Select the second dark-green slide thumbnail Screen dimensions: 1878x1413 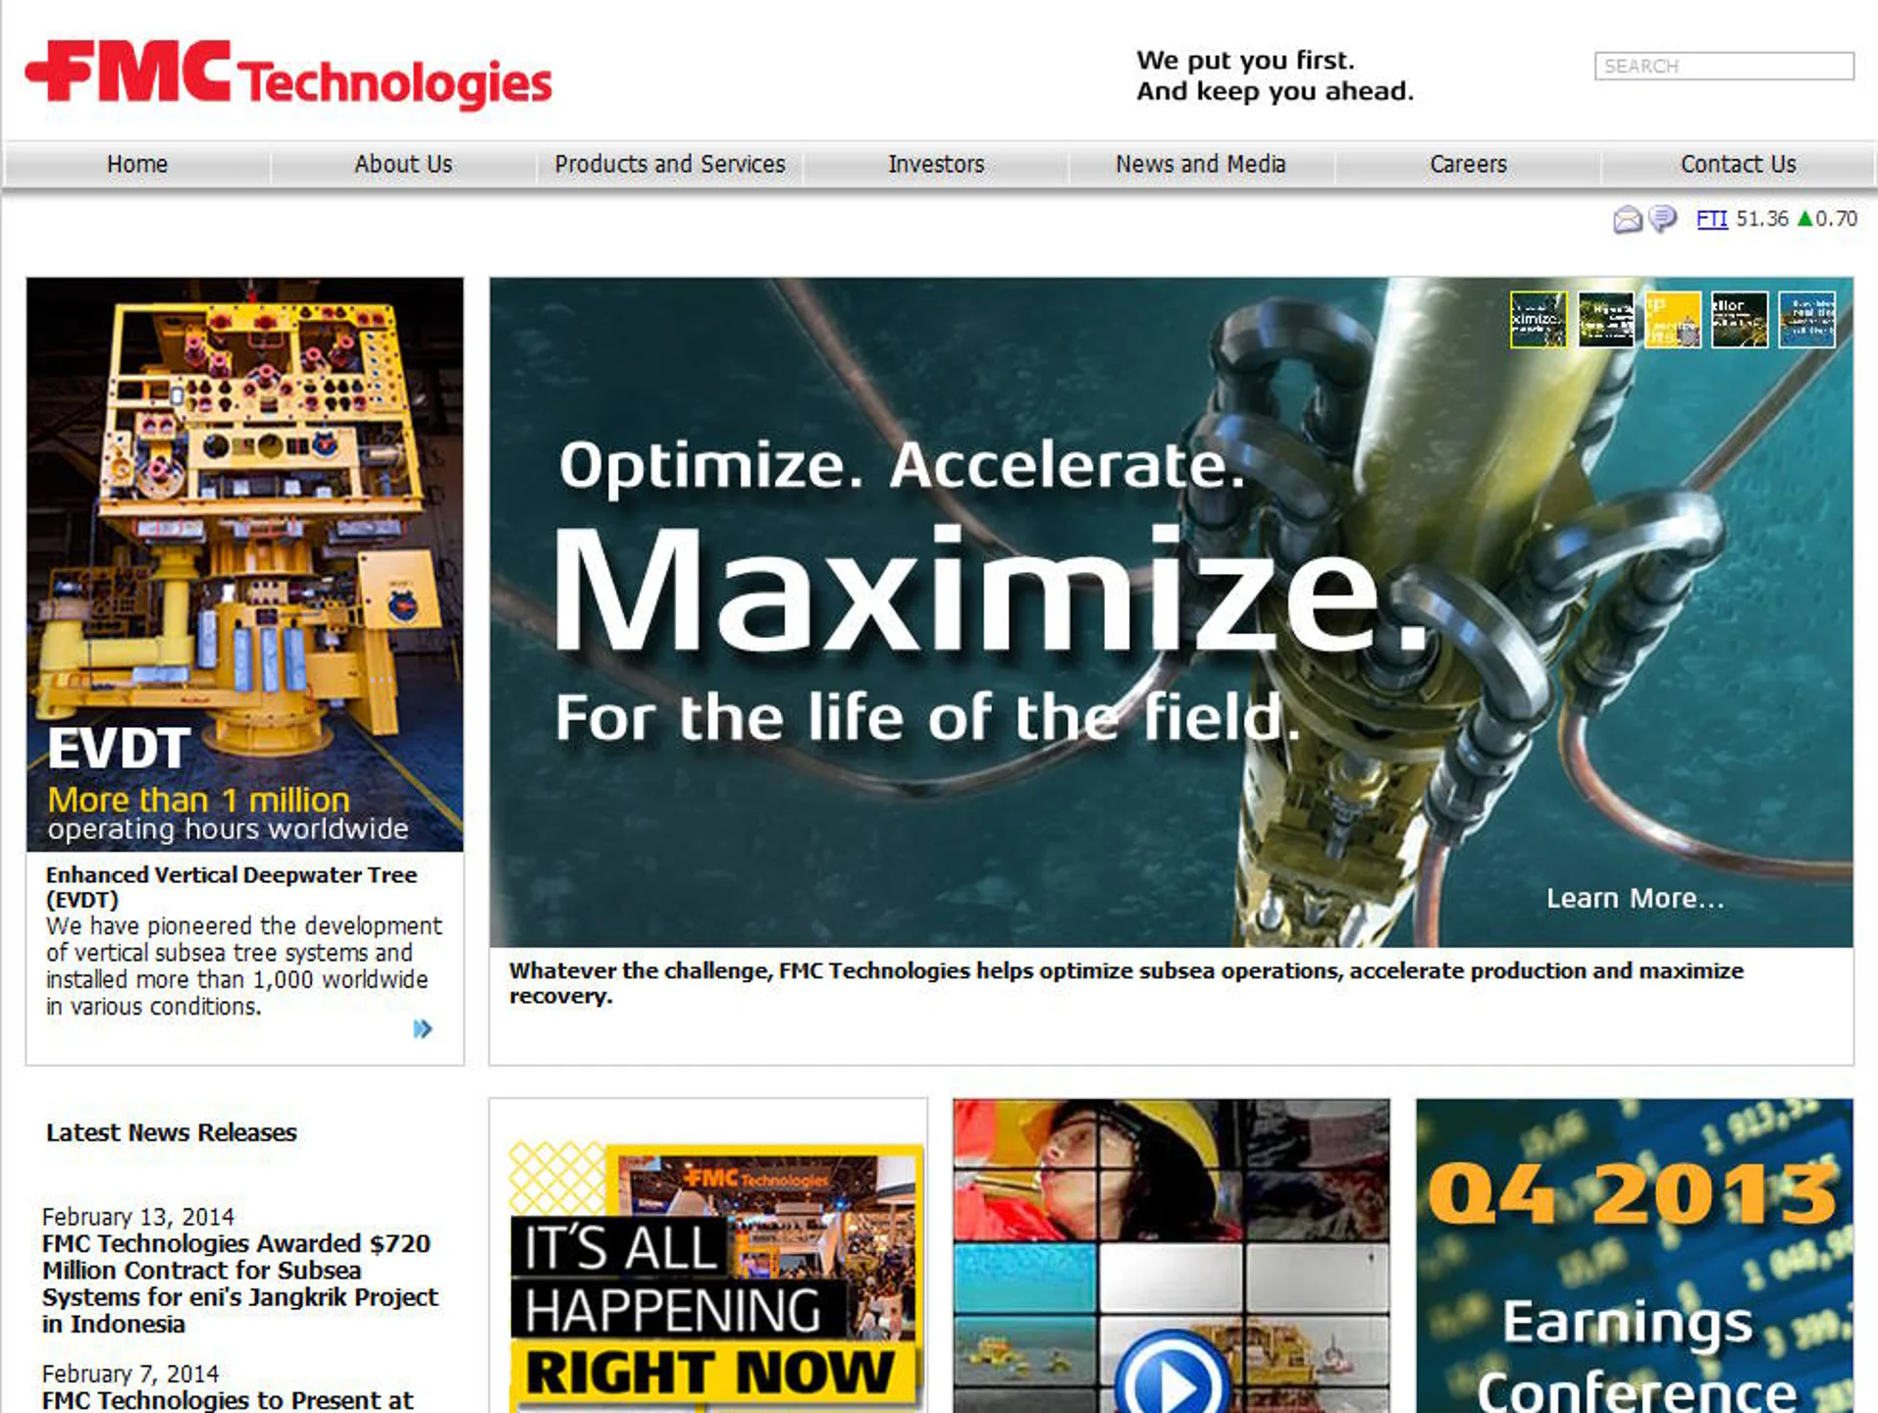click(1605, 320)
